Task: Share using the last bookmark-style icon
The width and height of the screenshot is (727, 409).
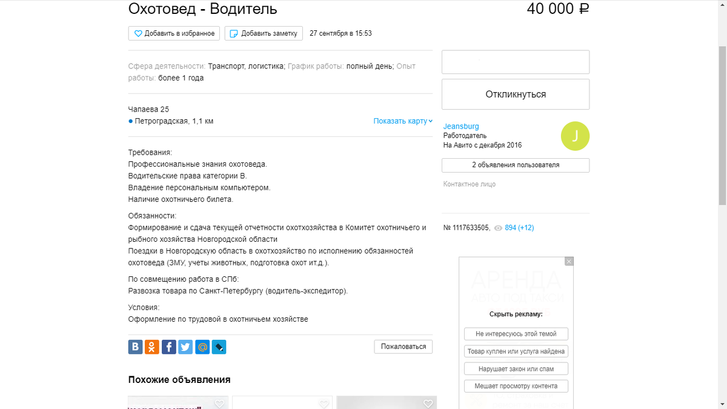Action: click(219, 347)
